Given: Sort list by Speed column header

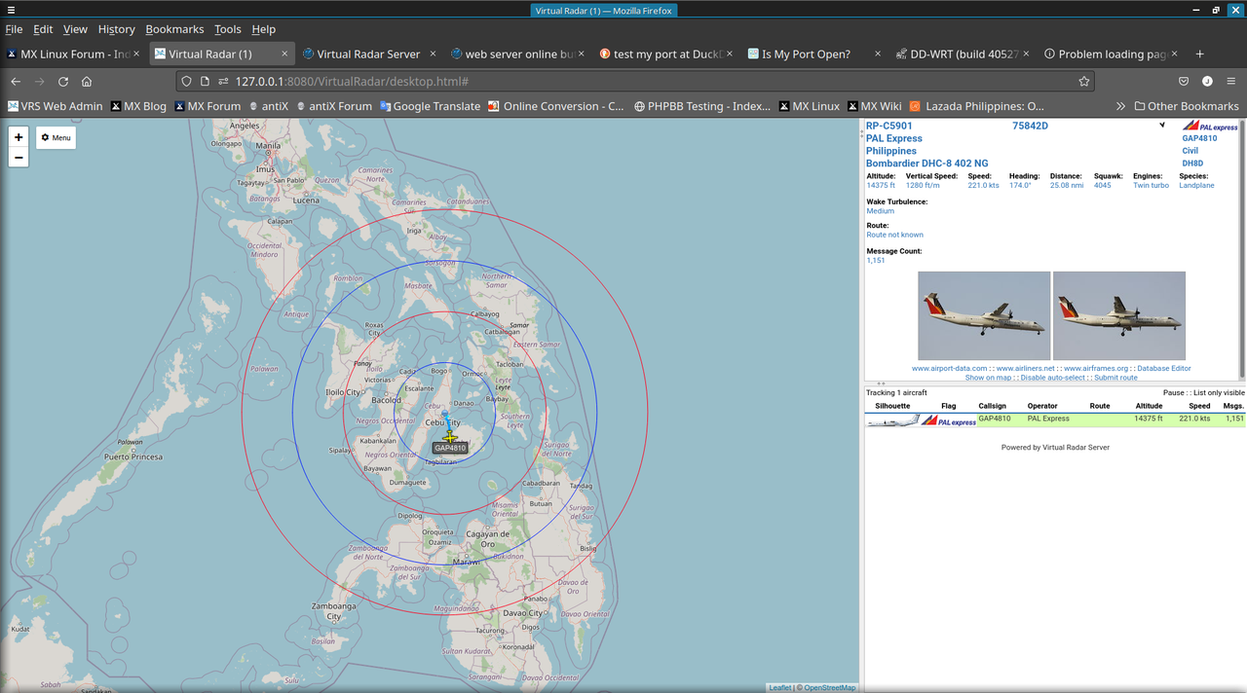Looking at the screenshot, I should coord(1199,406).
